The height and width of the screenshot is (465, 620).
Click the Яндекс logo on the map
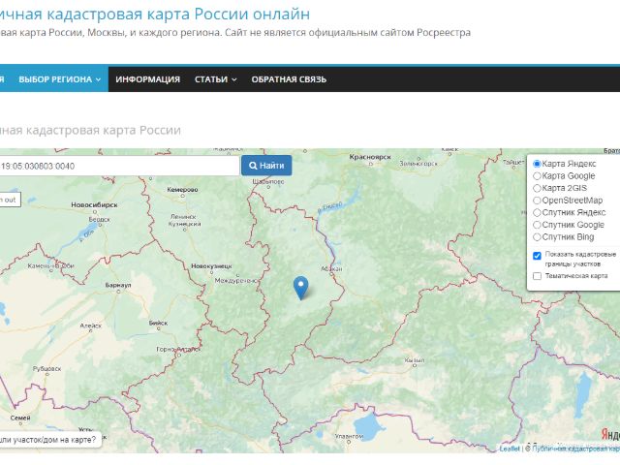coord(610,434)
